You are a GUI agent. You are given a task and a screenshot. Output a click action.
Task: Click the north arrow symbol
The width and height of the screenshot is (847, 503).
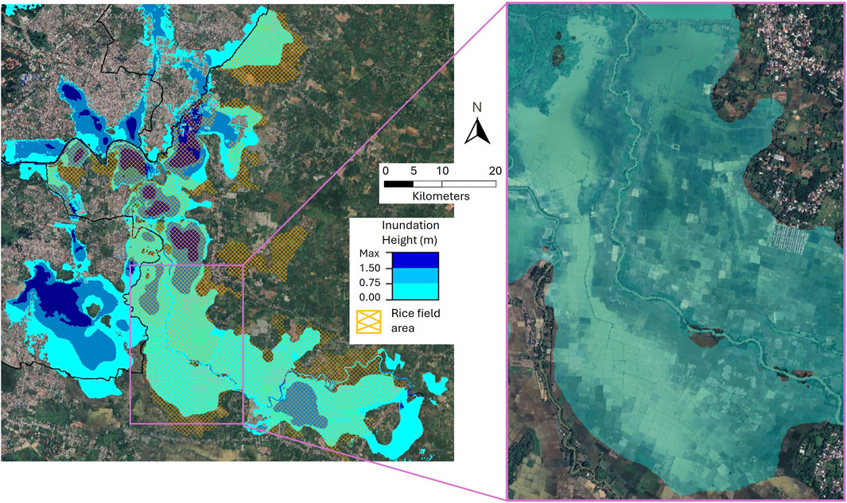477,132
